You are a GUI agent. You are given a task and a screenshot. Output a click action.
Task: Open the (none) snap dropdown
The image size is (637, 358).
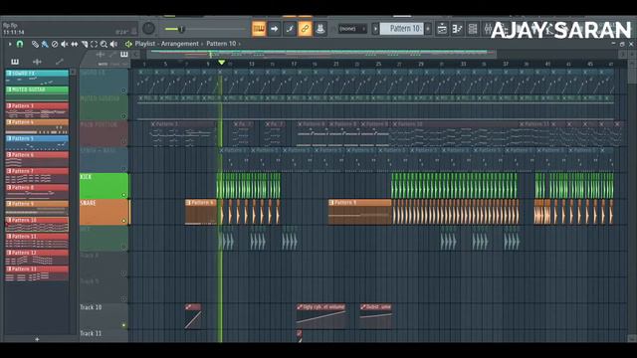351,29
